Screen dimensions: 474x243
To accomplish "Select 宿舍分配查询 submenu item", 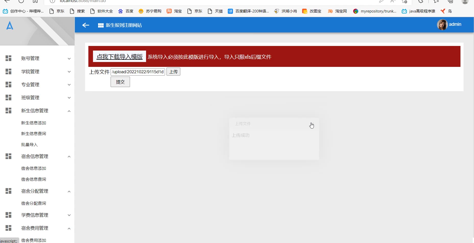I will [x=33, y=203].
